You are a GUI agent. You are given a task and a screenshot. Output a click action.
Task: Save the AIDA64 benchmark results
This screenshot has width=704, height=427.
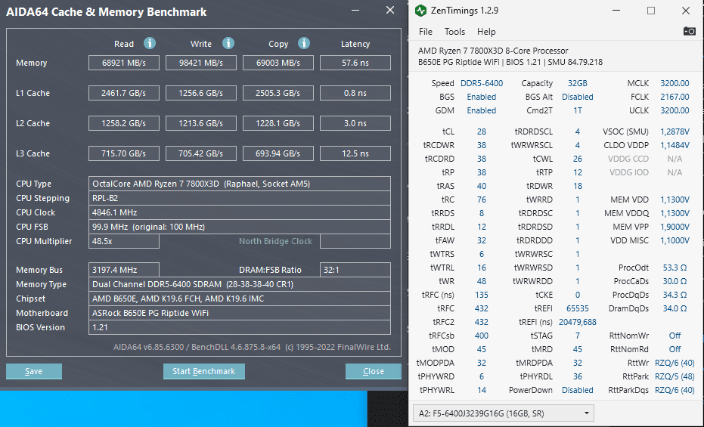click(34, 371)
